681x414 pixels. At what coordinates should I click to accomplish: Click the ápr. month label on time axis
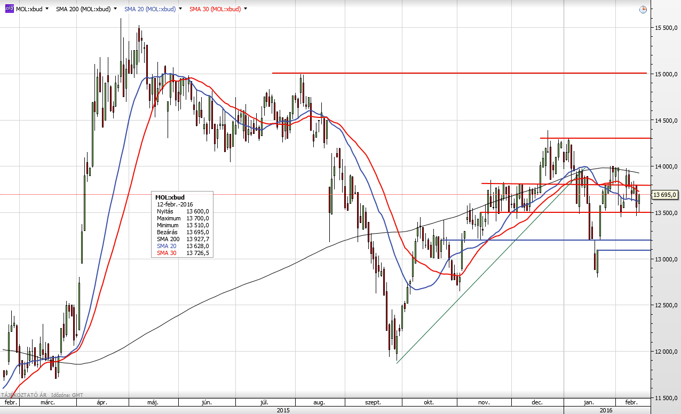click(102, 403)
